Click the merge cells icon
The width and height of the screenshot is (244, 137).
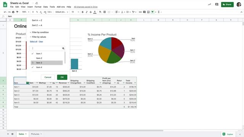[x=109, y=12]
